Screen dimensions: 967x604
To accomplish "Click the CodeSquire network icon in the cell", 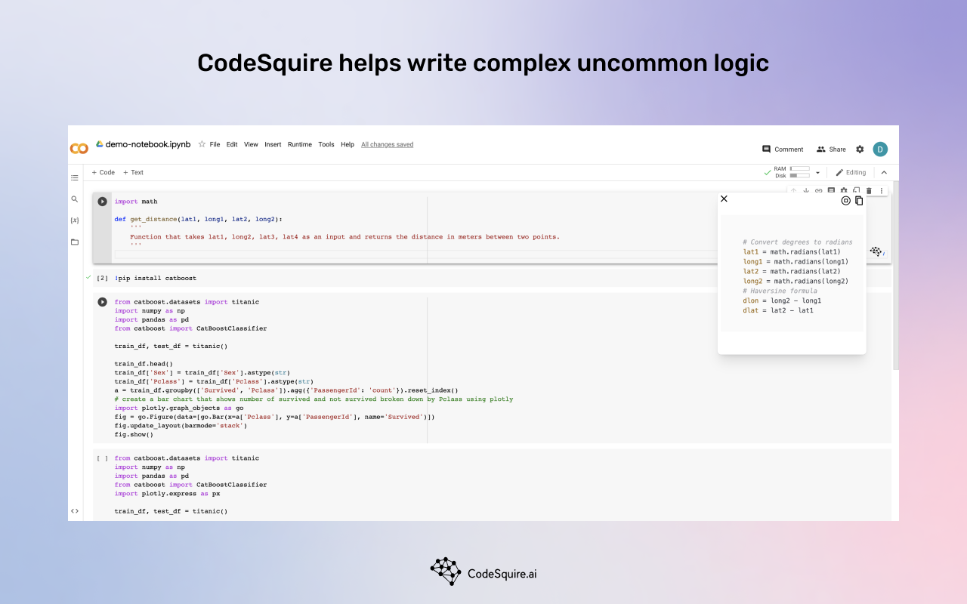I will coord(876,251).
